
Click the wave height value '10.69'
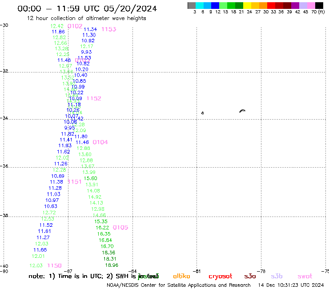(58, 176)
